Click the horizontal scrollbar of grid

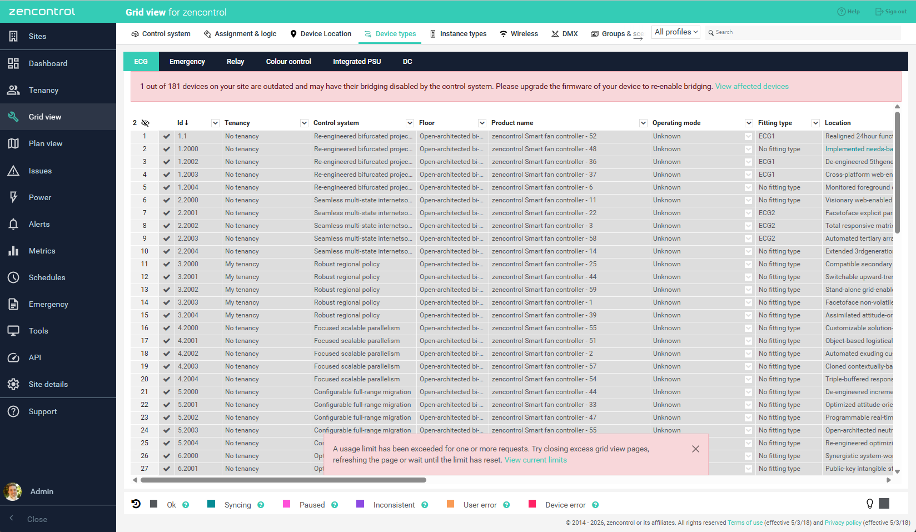tap(283, 480)
